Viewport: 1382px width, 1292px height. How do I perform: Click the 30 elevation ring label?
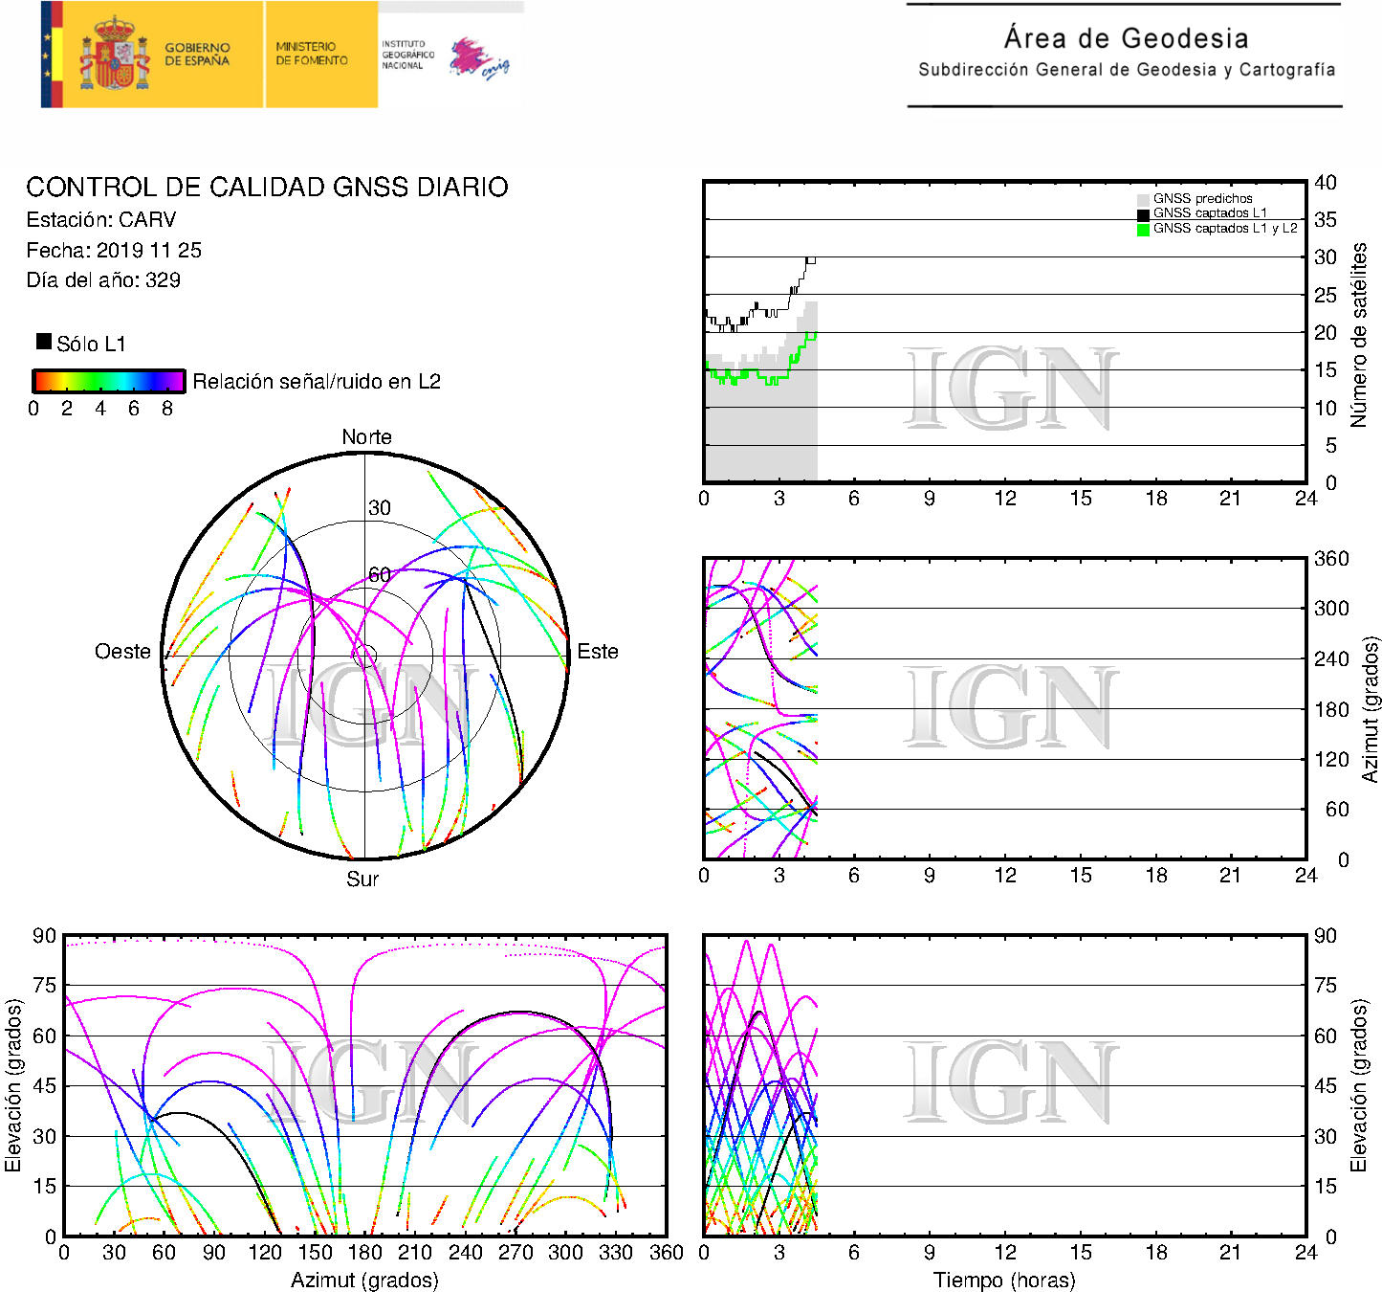pyautogui.click(x=380, y=508)
